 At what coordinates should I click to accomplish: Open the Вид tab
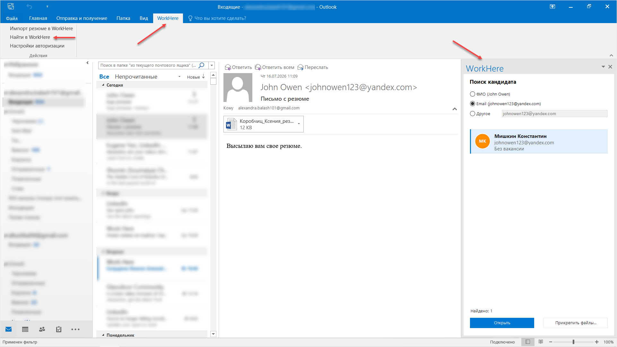144,18
